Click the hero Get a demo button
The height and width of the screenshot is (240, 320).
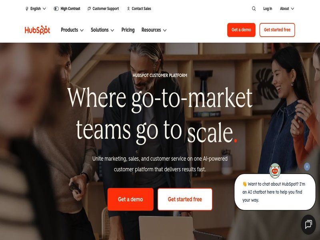tap(130, 199)
